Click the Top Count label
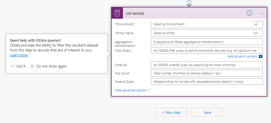Screen dimensions: 271x123 click(x=122, y=73)
